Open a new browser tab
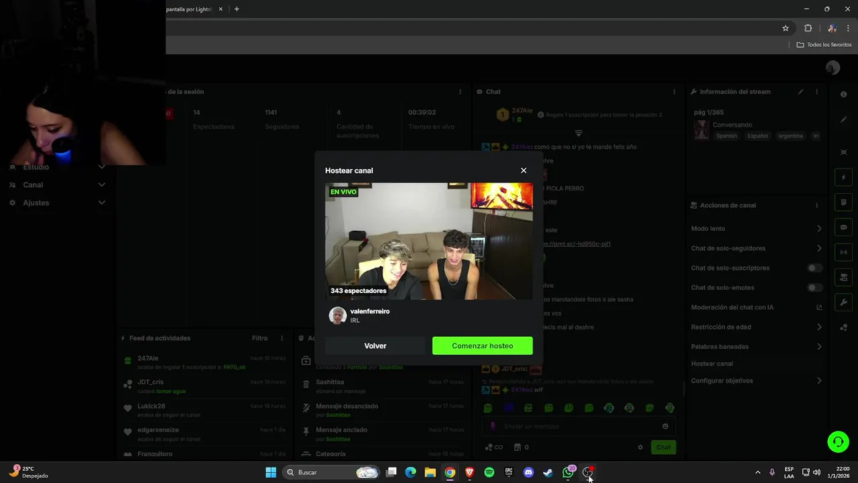Image resolution: width=858 pixels, height=483 pixels. (x=237, y=9)
